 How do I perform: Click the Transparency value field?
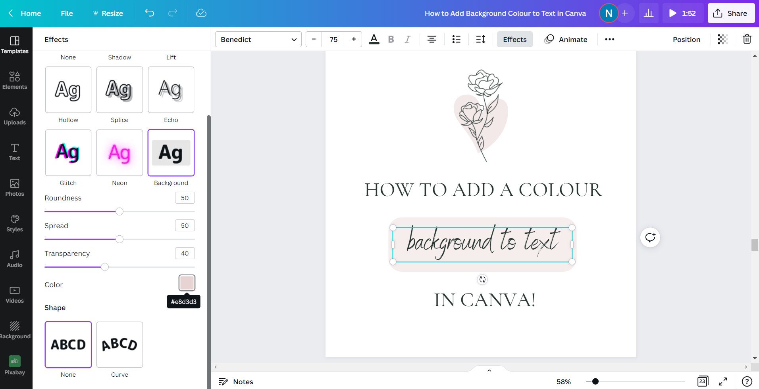point(185,253)
